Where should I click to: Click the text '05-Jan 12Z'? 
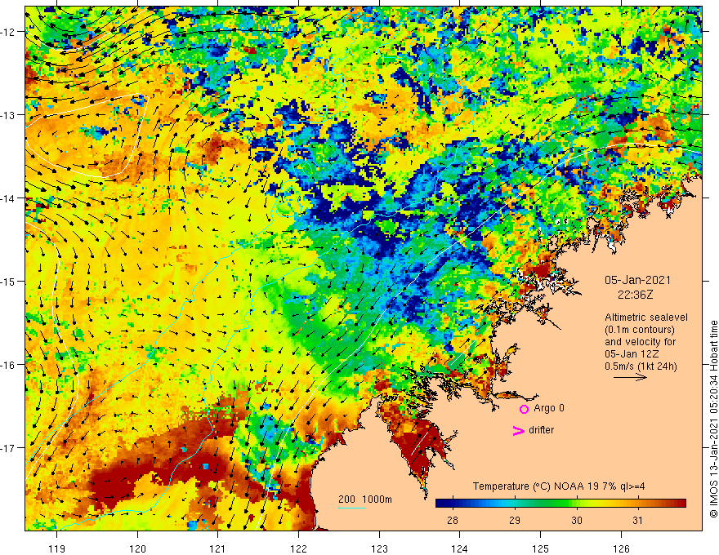coord(632,354)
